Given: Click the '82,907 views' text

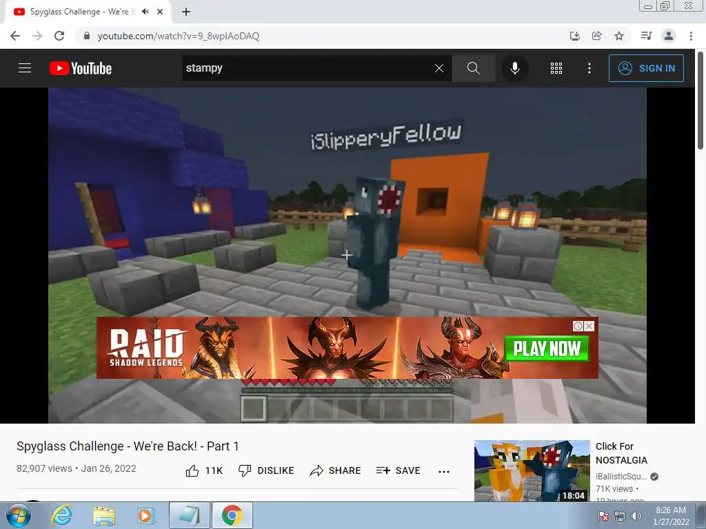Looking at the screenshot, I should coord(44,468).
